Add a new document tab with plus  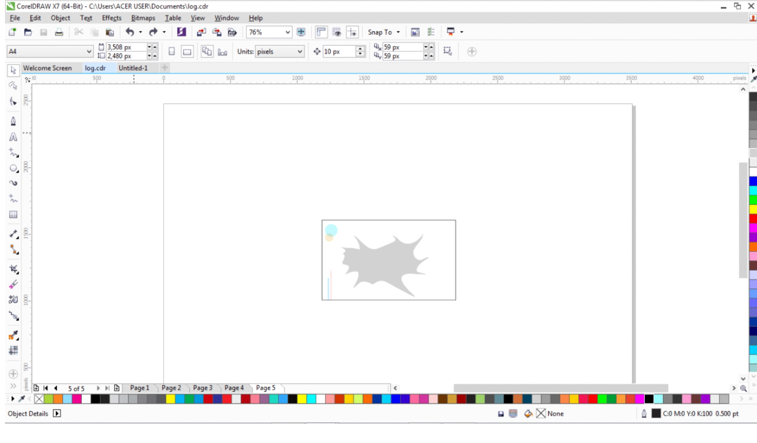(164, 68)
